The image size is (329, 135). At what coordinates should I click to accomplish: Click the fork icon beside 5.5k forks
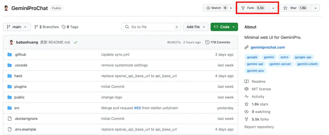246,119
